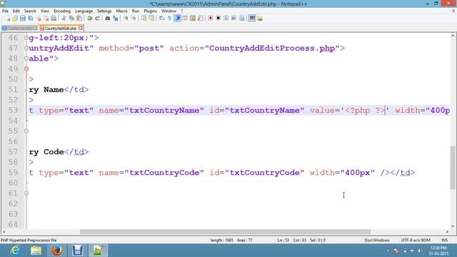Image resolution: width=457 pixels, height=257 pixels.
Task: Undo the last edit with Undo arrow
Action: coord(89,19)
